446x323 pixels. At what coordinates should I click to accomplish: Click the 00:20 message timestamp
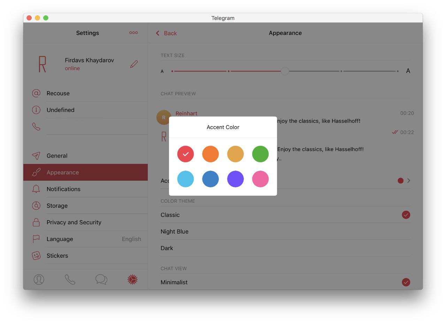[x=407, y=113]
